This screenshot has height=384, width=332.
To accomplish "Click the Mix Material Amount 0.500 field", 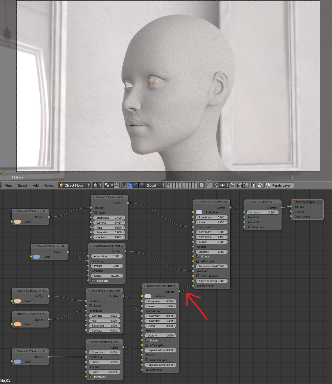I will click(x=263, y=212).
